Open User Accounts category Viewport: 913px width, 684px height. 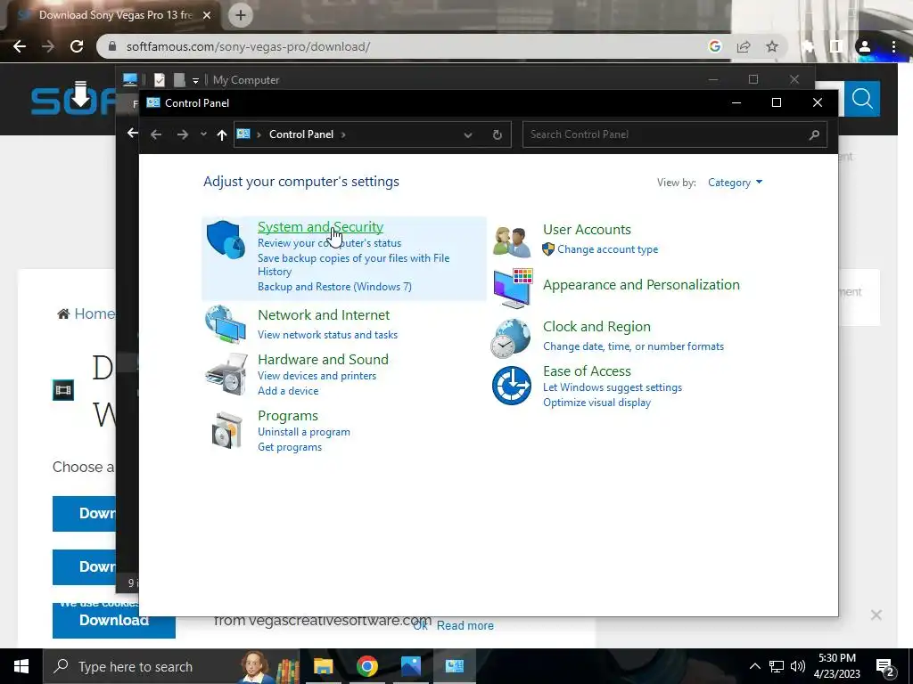tap(587, 229)
